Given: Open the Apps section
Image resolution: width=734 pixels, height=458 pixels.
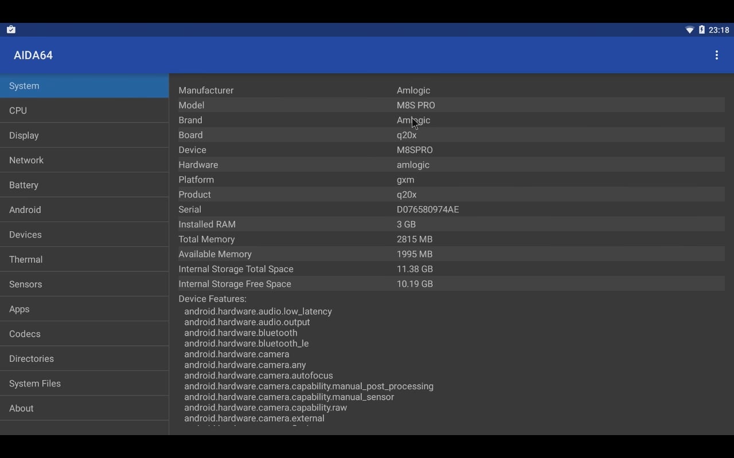Looking at the screenshot, I should point(84,309).
